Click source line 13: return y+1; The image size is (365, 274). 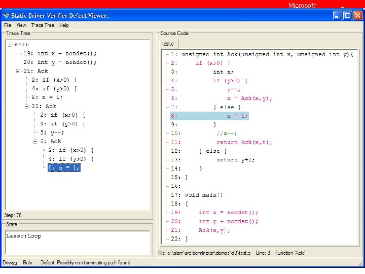pos(213,160)
